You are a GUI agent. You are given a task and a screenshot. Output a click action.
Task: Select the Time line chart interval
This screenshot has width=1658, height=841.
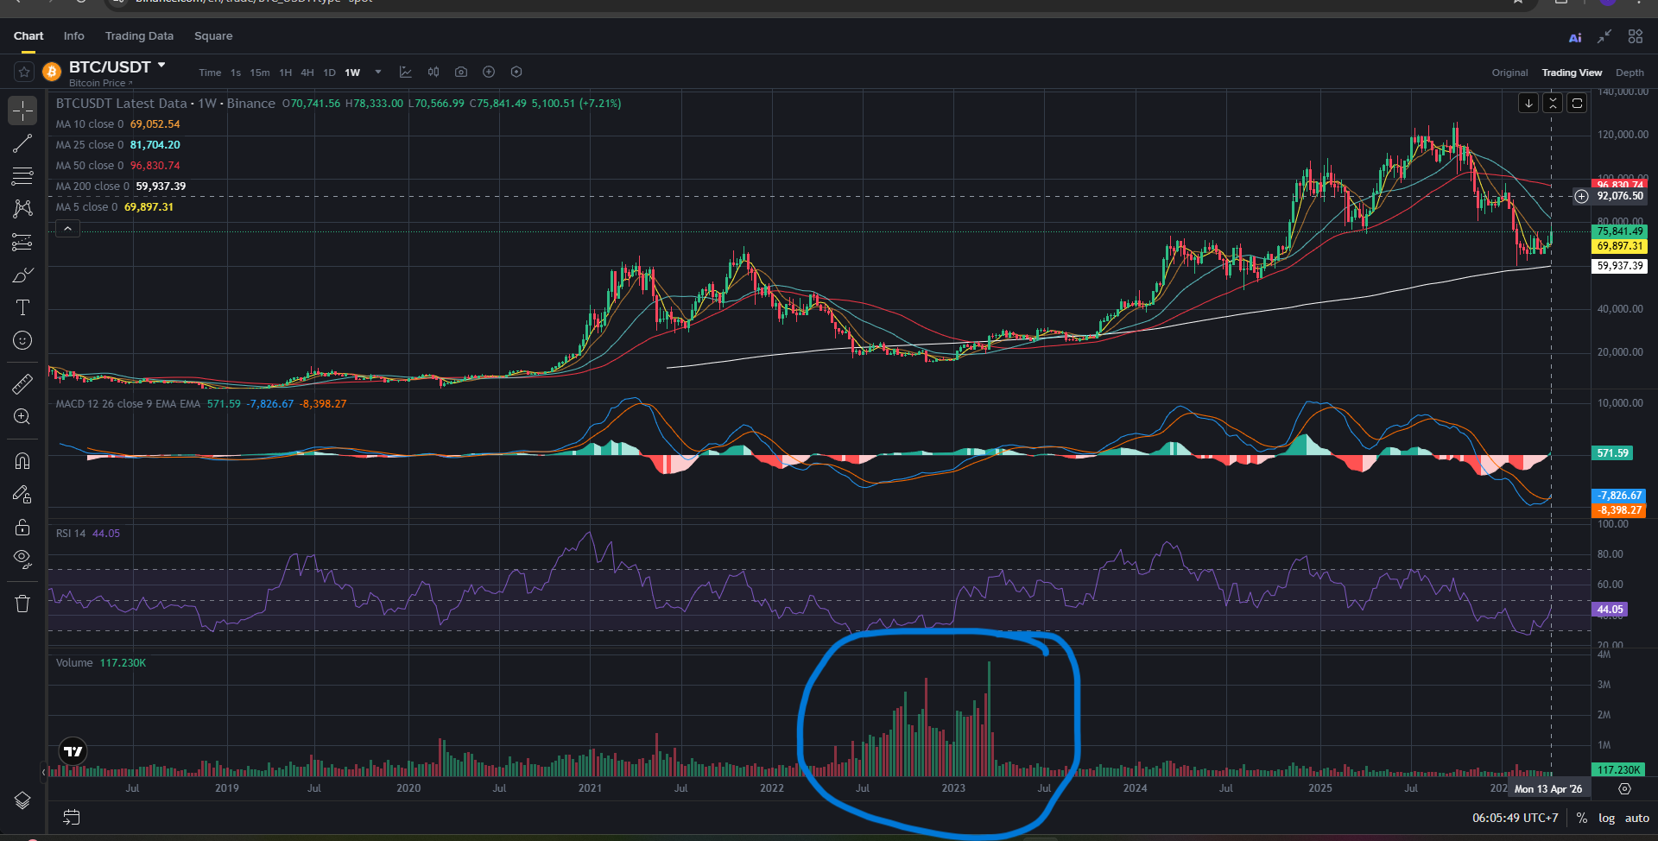pyautogui.click(x=210, y=73)
